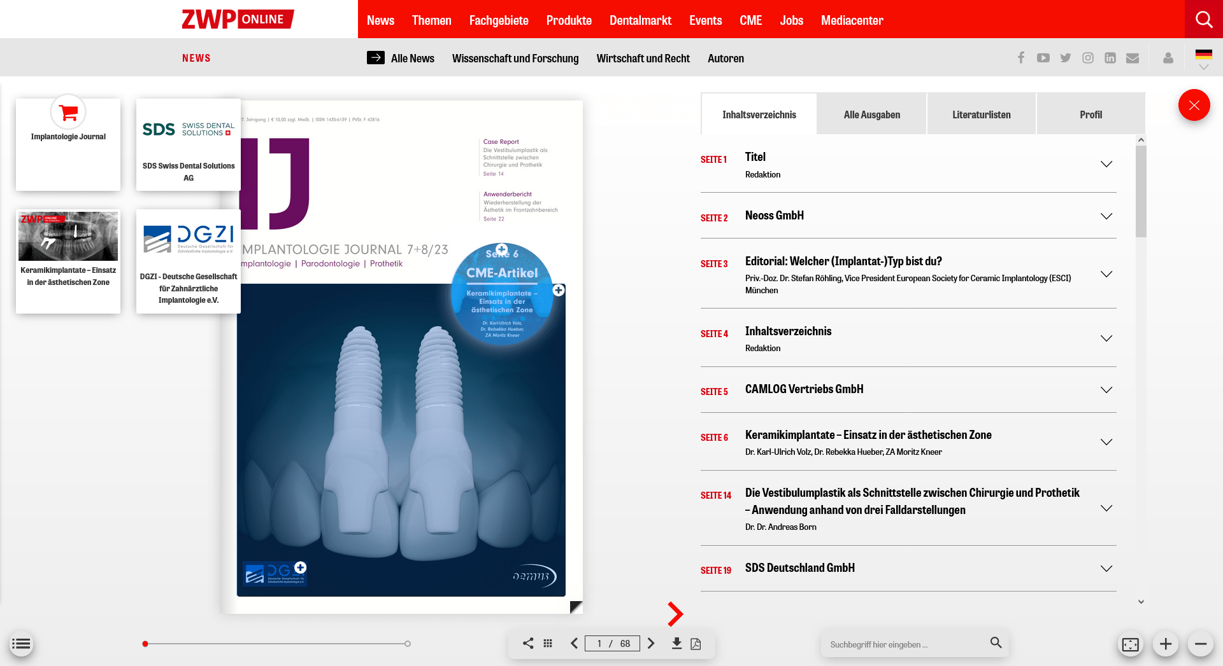Expand the Seite 19 SDS Deutschland entry
The width and height of the screenshot is (1223, 666).
coord(1106,569)
